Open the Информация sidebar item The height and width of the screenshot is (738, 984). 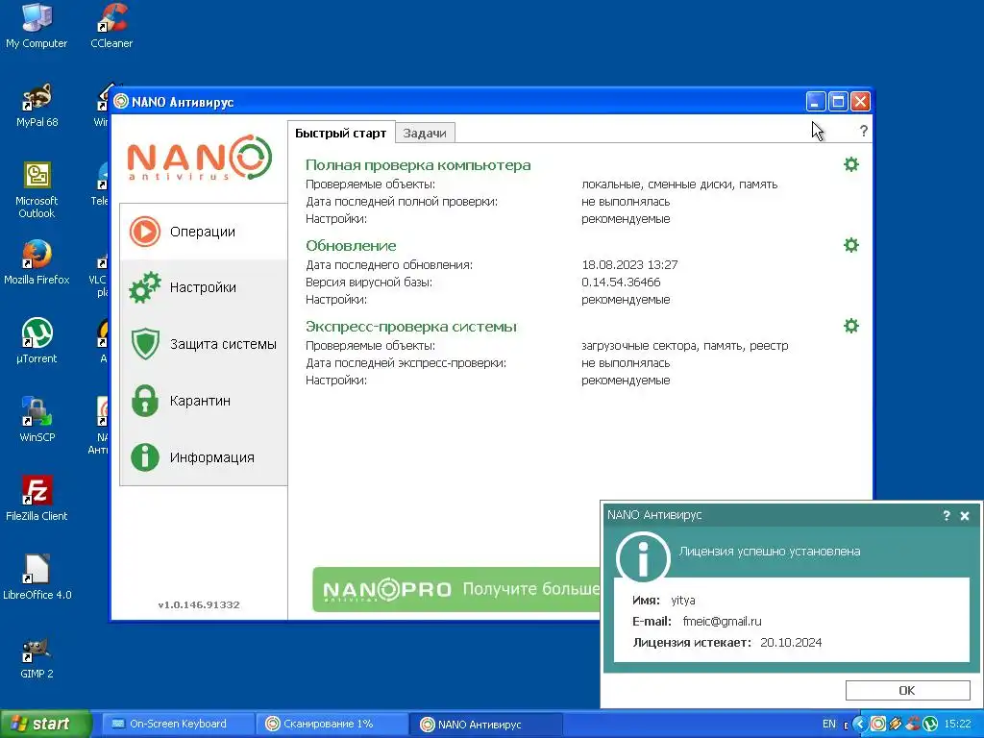pyautogui.click(x=204, y=456)
